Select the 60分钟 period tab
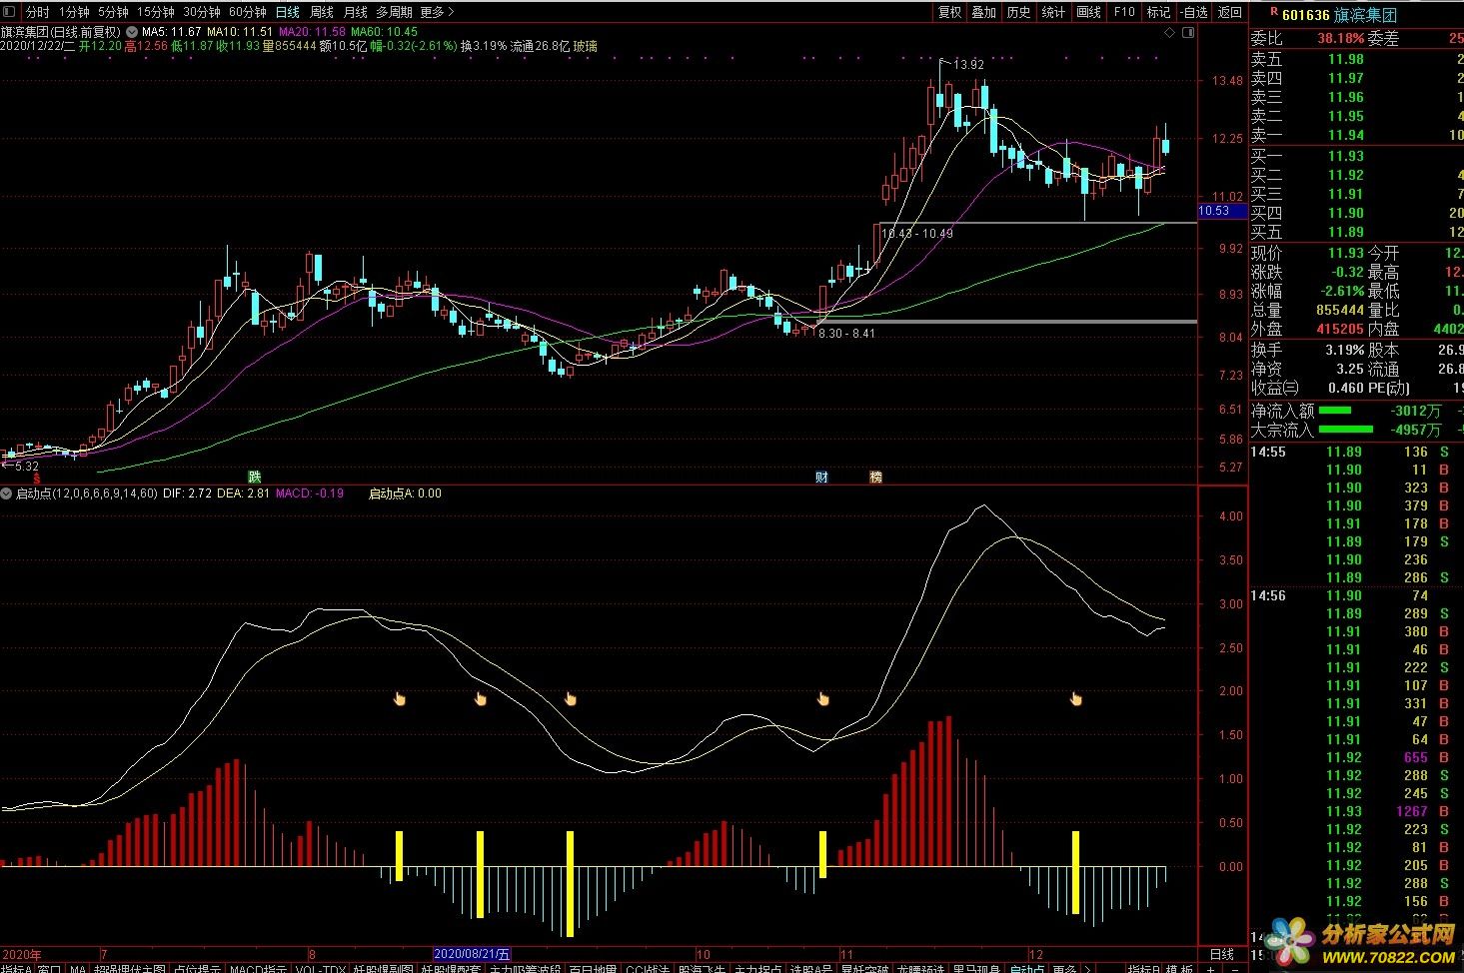This screenshot has width=1464, height=973. click(248, 12)
